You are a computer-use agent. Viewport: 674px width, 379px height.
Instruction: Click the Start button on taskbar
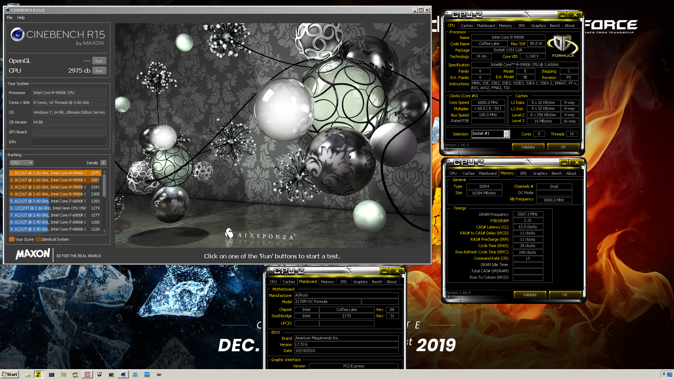coord(9,374)
